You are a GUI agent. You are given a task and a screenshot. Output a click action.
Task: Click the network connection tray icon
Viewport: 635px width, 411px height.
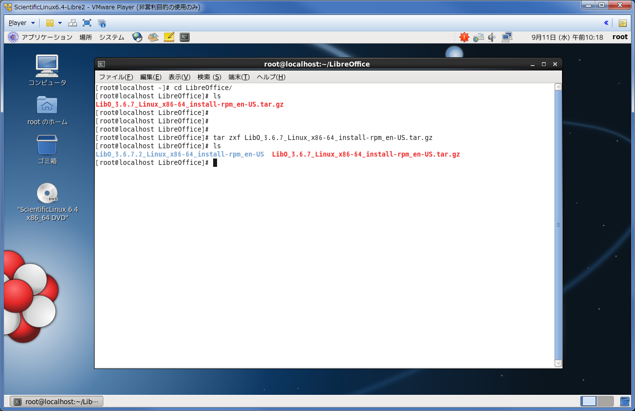[507, 37]
